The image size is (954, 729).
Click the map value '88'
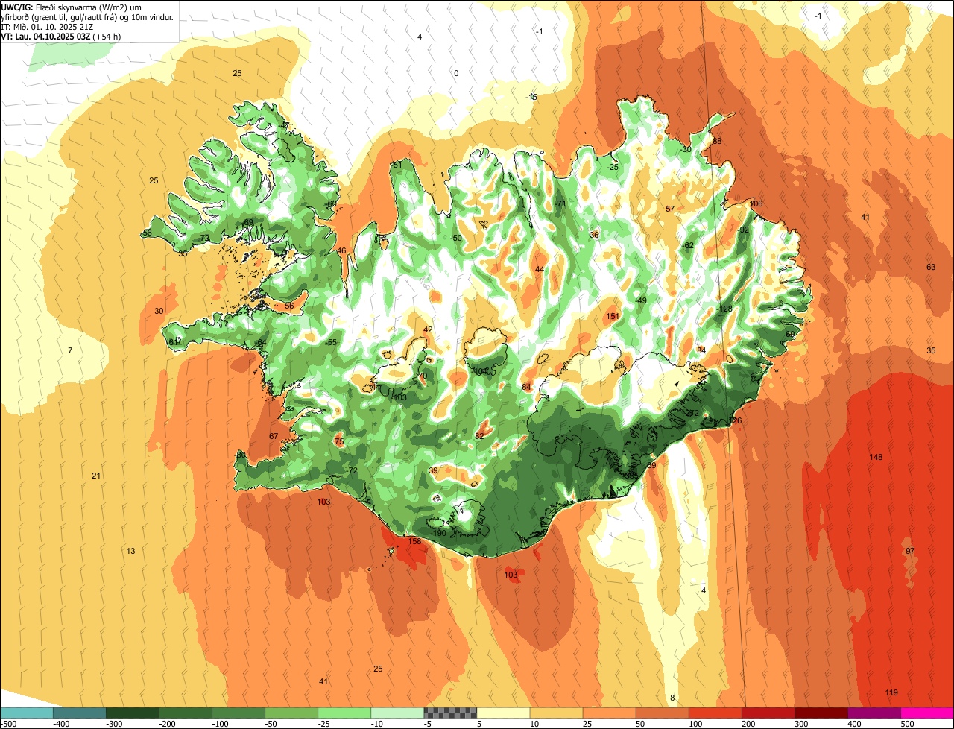pos(718,141)
